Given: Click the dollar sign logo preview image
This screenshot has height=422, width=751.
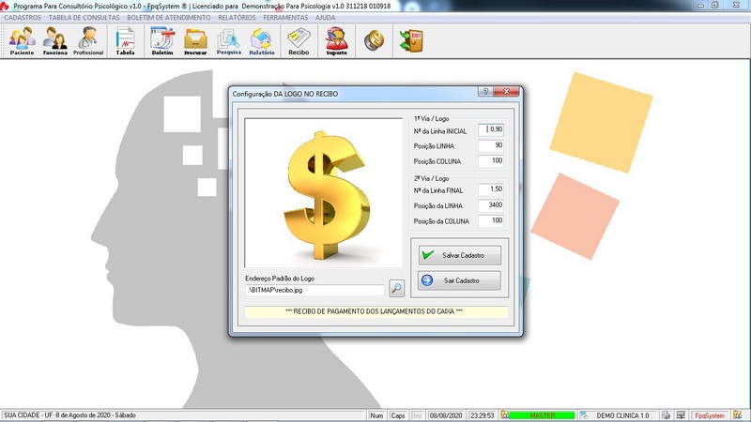Looking at the screenshot, I should [324, 193].
